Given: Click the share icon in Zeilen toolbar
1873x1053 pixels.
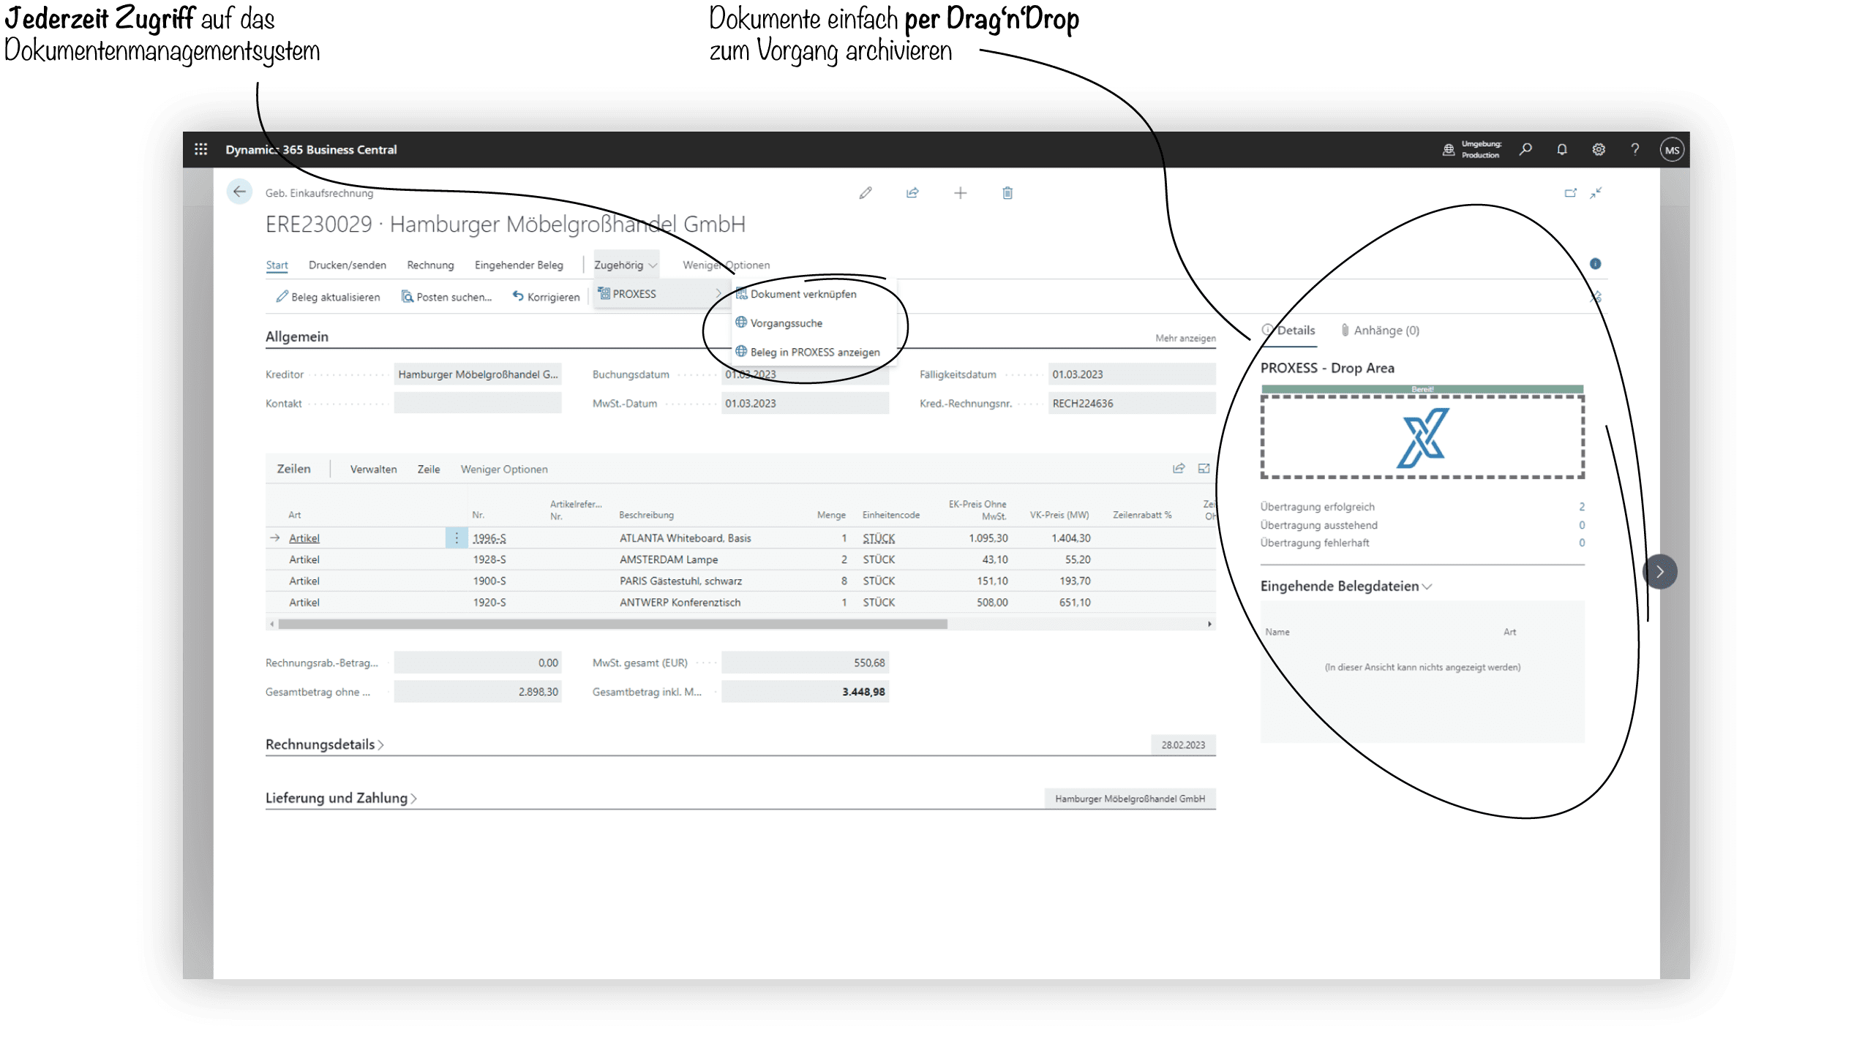Looking at the screenshot, I should click(x=1179, y=469).
